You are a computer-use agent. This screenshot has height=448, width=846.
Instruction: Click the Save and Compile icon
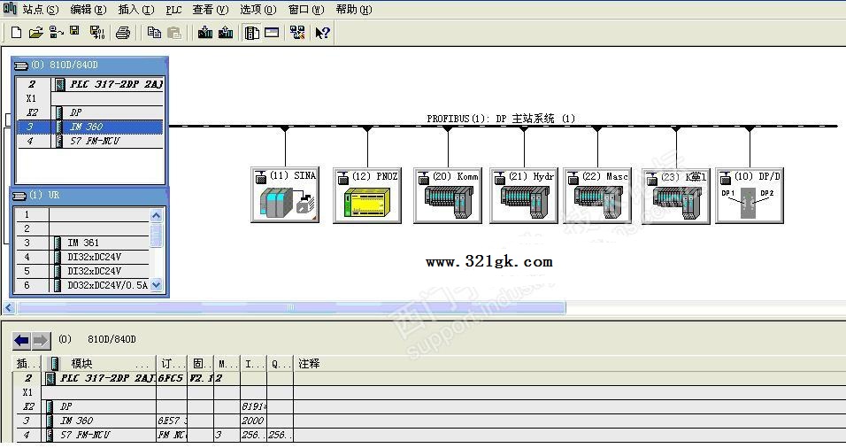pyautogui.click(x=97, y=33)
